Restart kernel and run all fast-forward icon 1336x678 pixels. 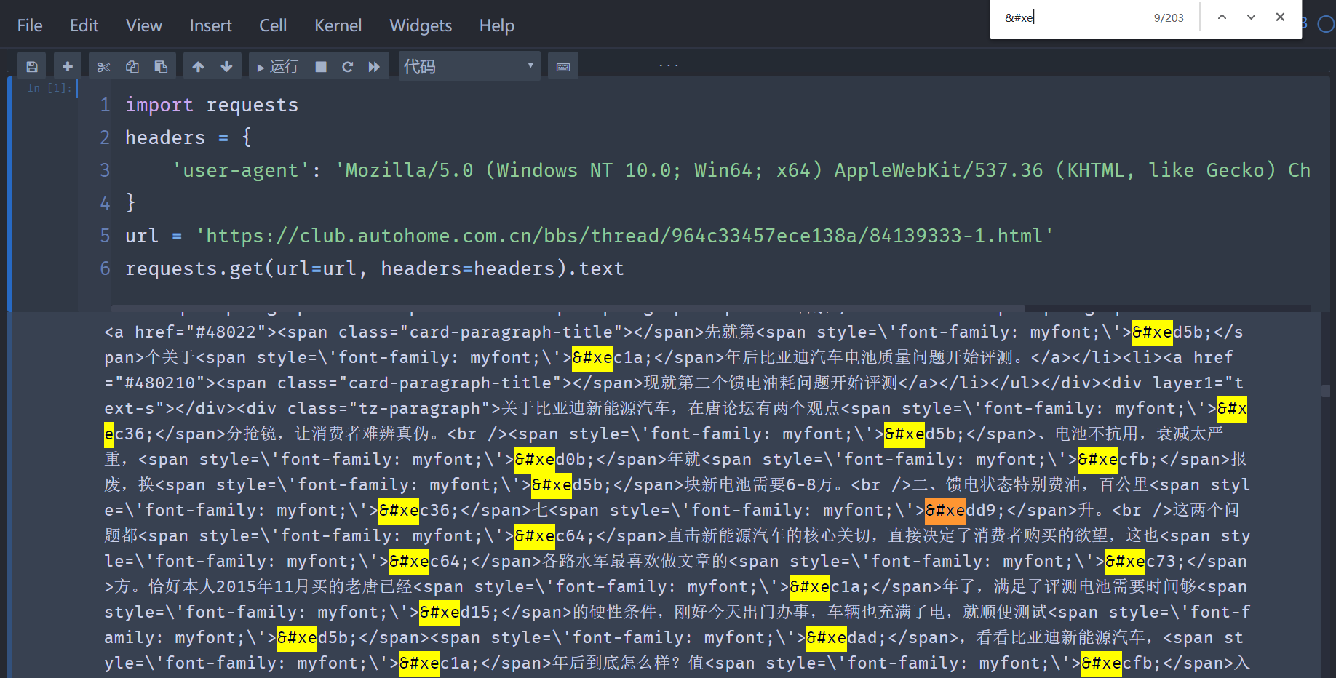374,66
